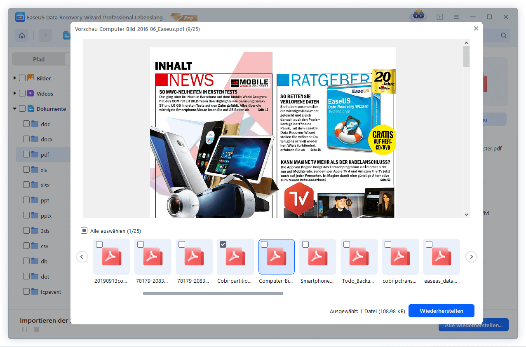Open the docx folder in tree
The height and width of the screenshot is (347, 526).
coord(47,139)
